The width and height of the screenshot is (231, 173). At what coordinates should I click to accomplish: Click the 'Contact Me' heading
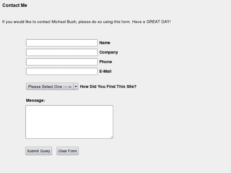(x=15, y=5)
